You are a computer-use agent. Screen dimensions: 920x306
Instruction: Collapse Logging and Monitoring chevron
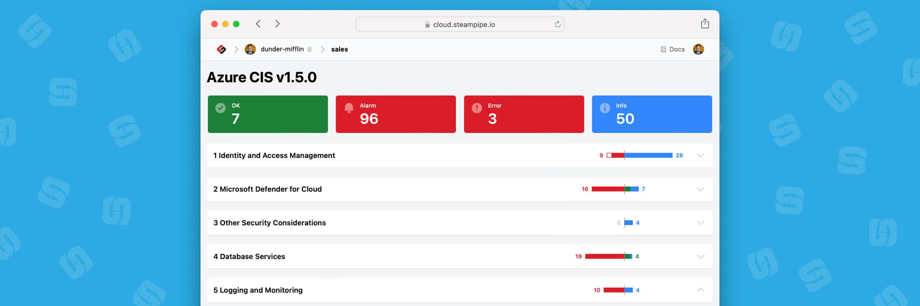[700, 290]
